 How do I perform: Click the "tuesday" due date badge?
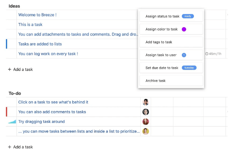pos(189,68)
